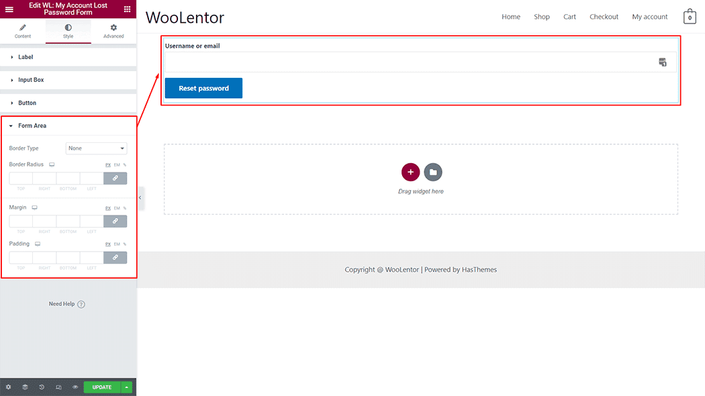Open the widgets grid panel

tap(127, 9)
